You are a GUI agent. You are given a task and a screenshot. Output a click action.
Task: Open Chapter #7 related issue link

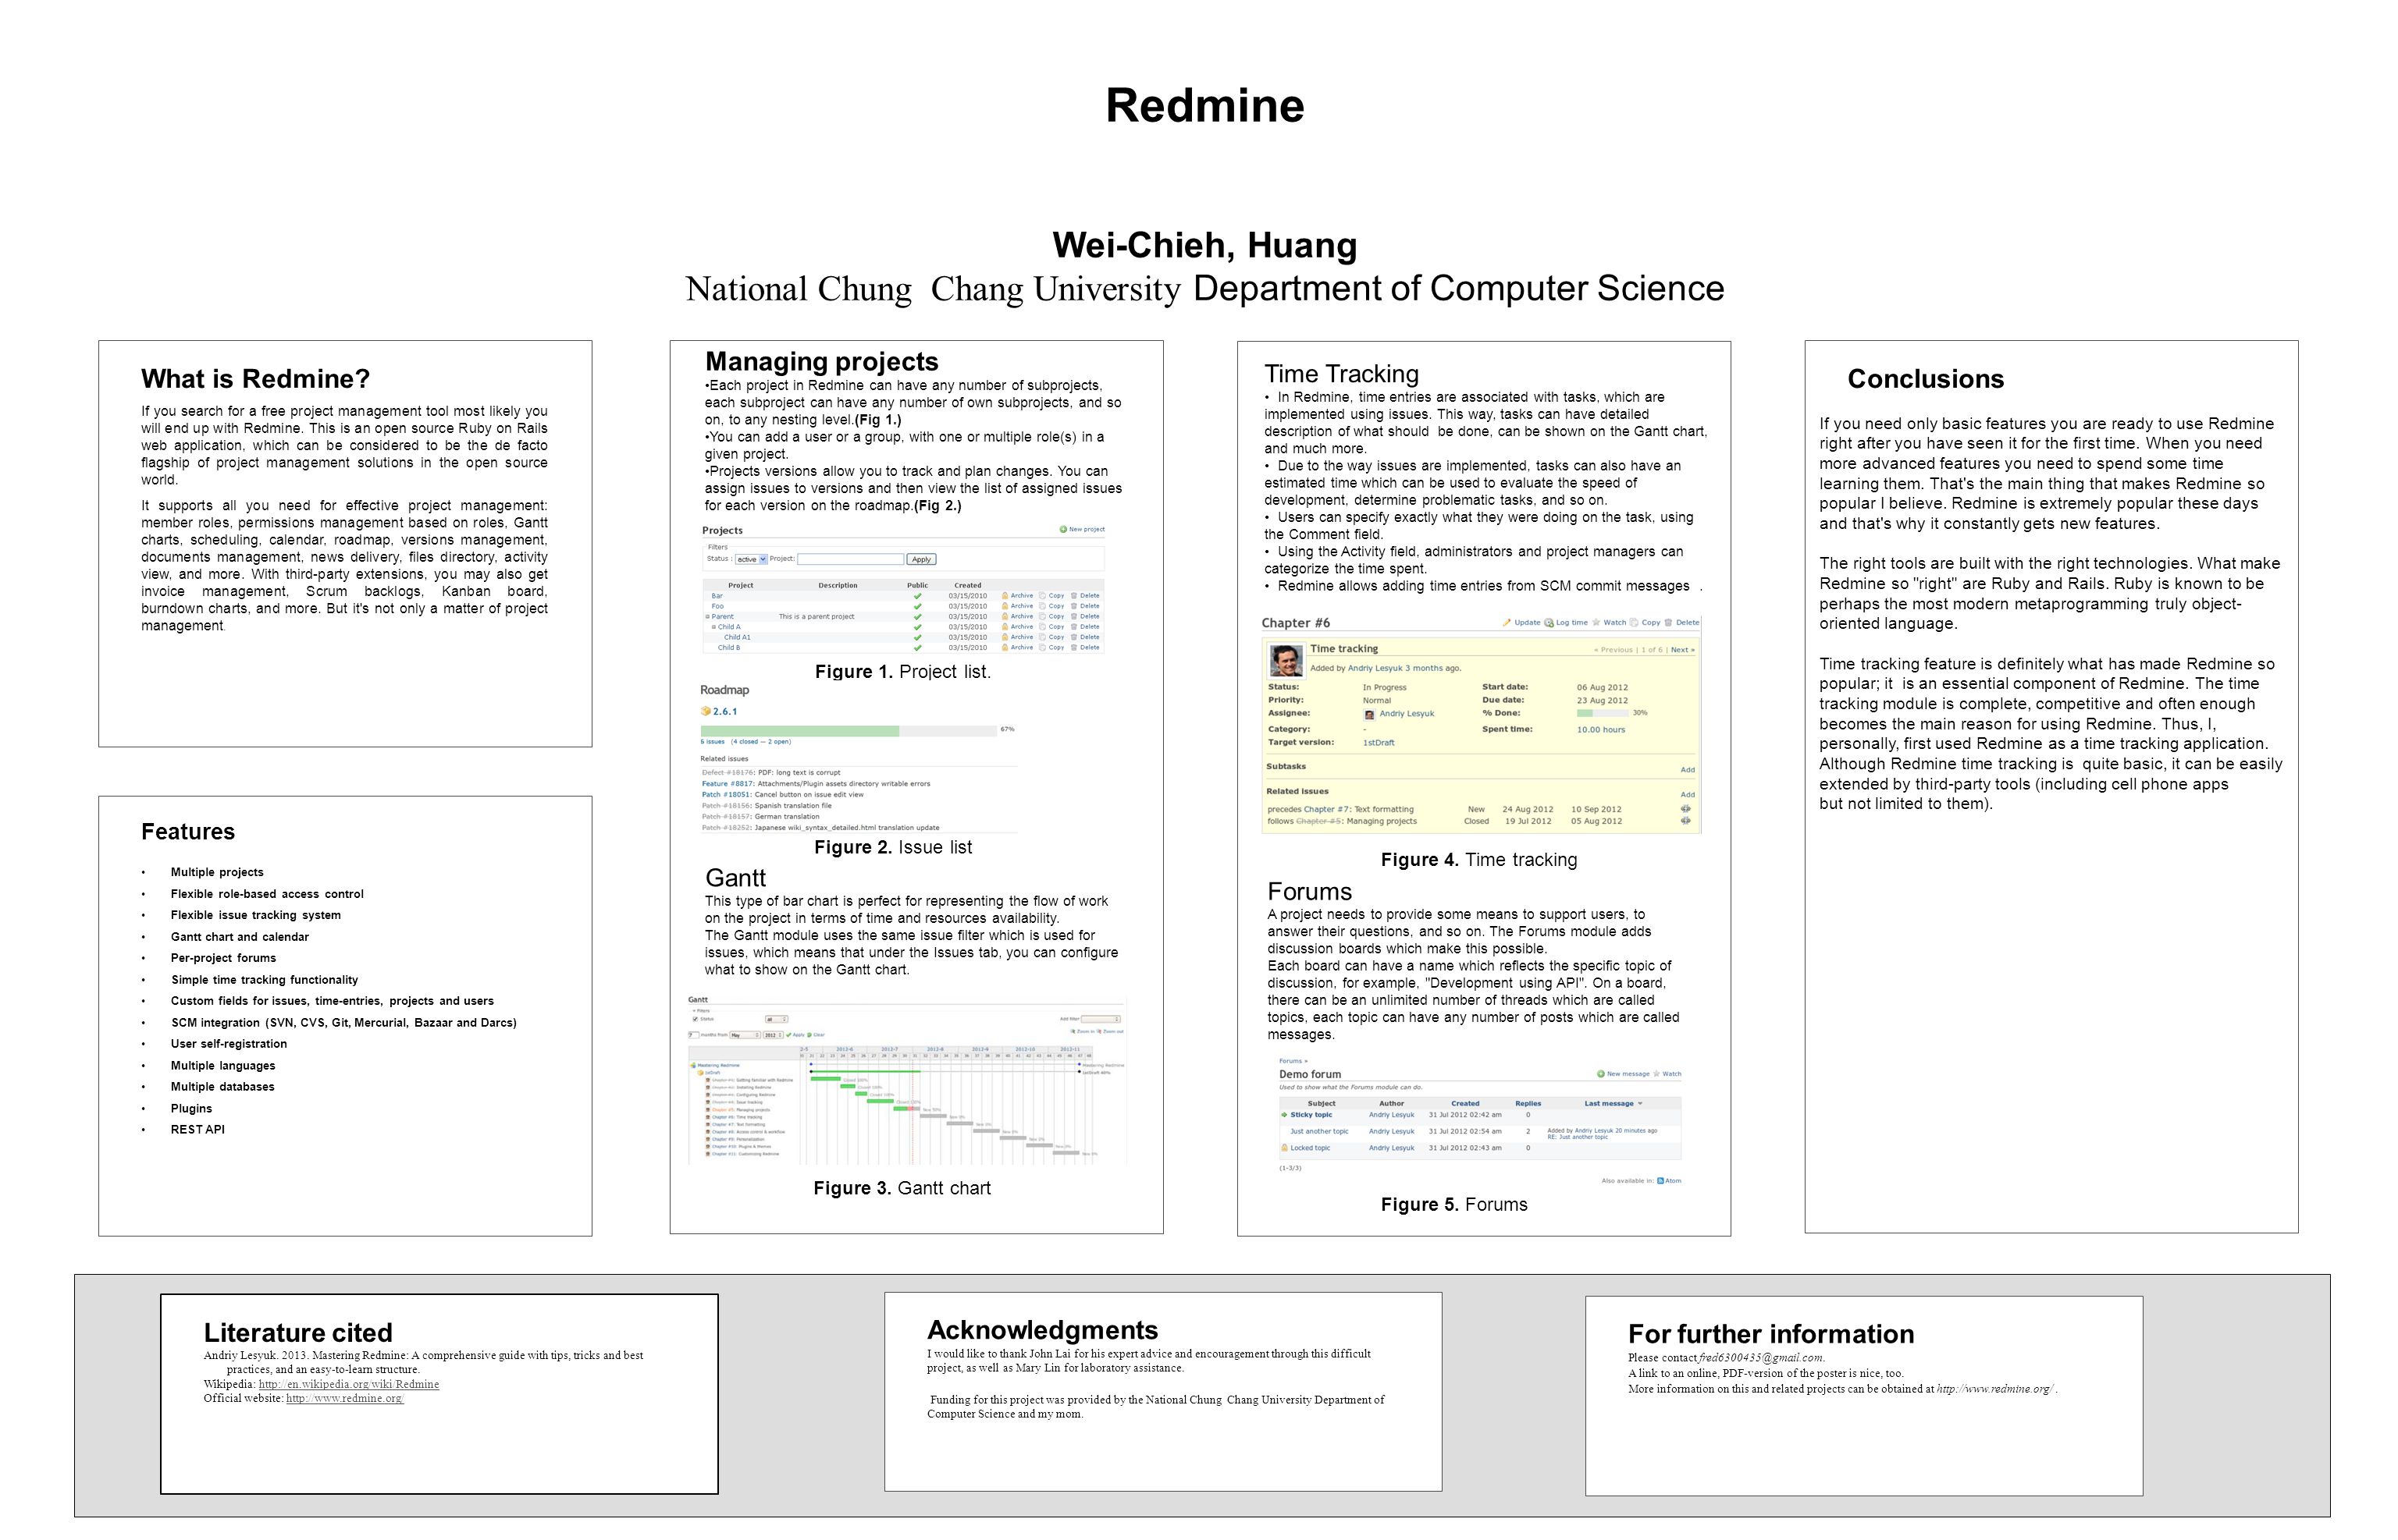tap(1326, 810)
